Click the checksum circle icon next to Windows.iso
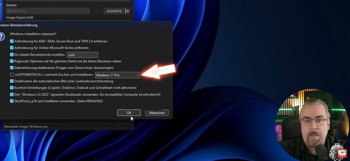The height and width of the screenshot is (161, 350). [x=97, y=11]
